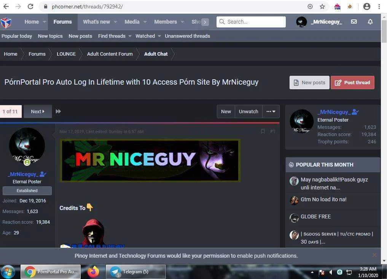The width and height of the screenshot is (387, 279).
Task: Open the Members nav item
Action: (166, 22)
